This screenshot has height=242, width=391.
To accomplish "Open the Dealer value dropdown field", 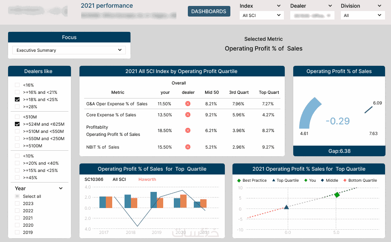I will click(x=312, y=15).
